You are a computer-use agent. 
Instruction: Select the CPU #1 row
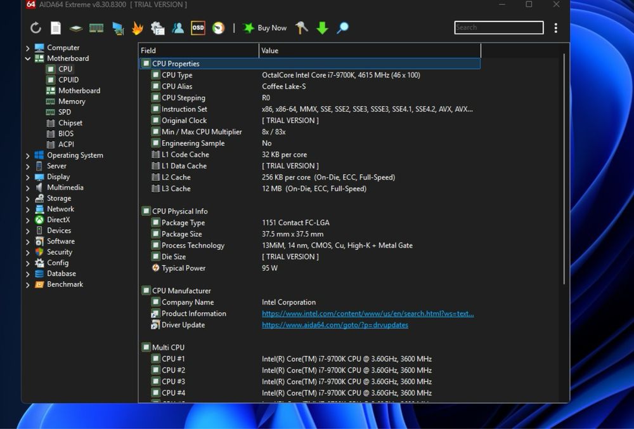[x=310, y=359]
